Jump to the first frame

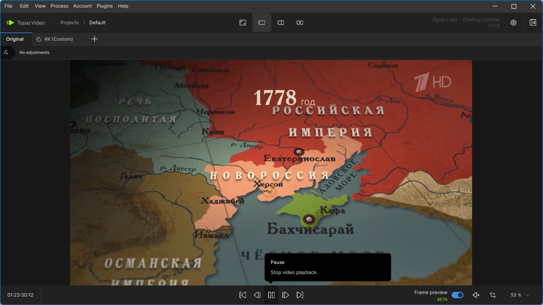(x=243, y=295)
